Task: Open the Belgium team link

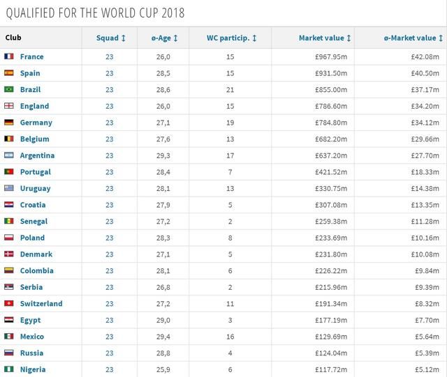Action: 35,139
